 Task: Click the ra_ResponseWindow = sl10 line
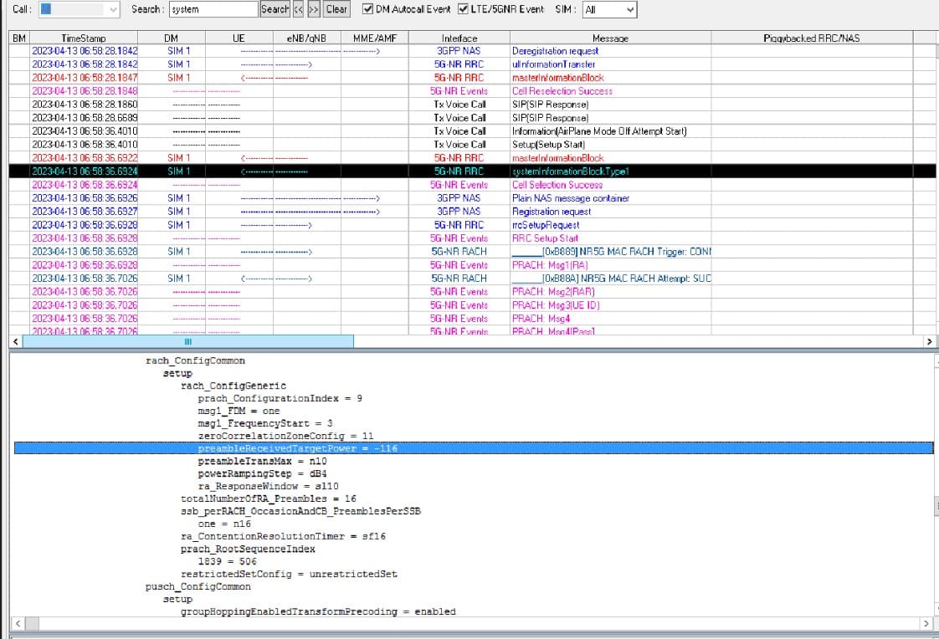(269, 487)
